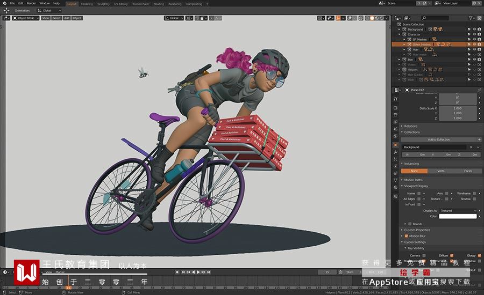Expand the Motion Paths panel
The width and height of the screenshot is (484, 295).
point(413,180)
